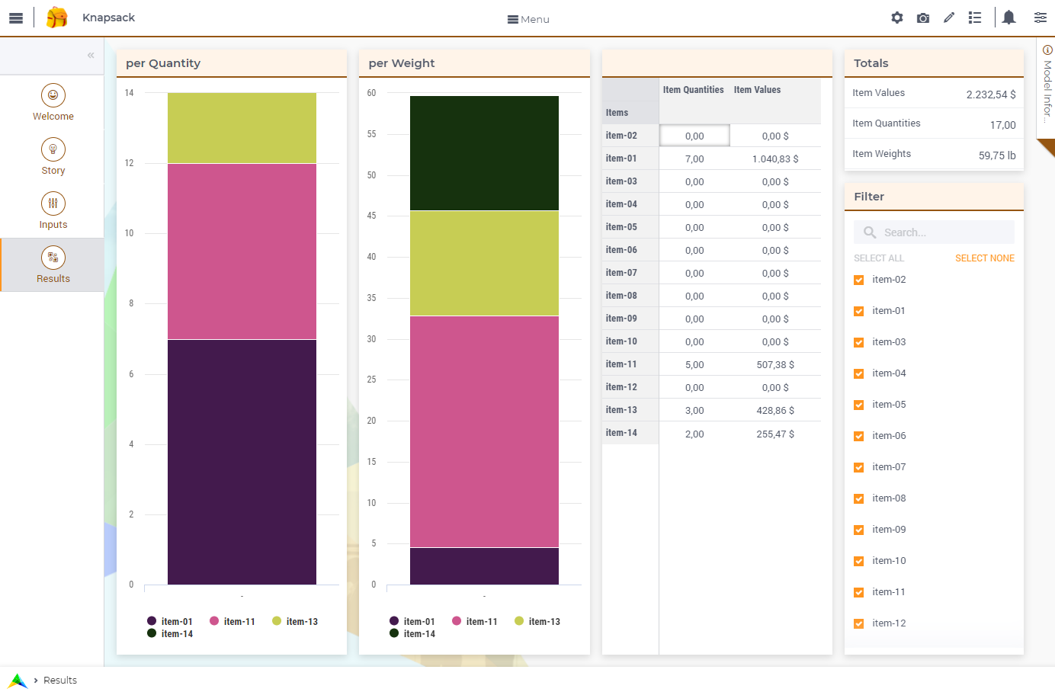Open the settings gear in the toolbar
Viewport: 1055px width, 692px height.
click(x=897, y=18)
